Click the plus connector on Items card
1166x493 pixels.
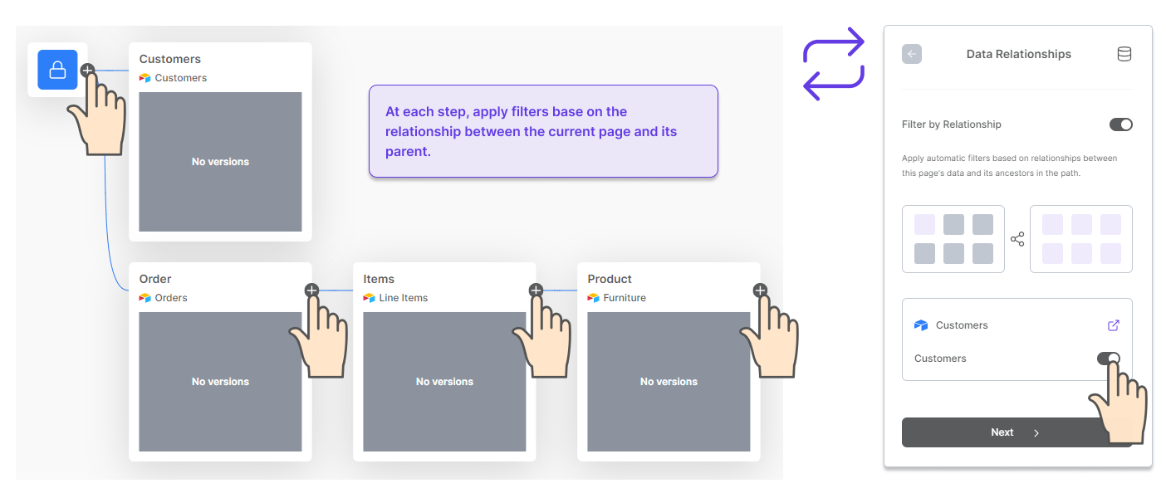pyautogui.click(x=536, y=290)
